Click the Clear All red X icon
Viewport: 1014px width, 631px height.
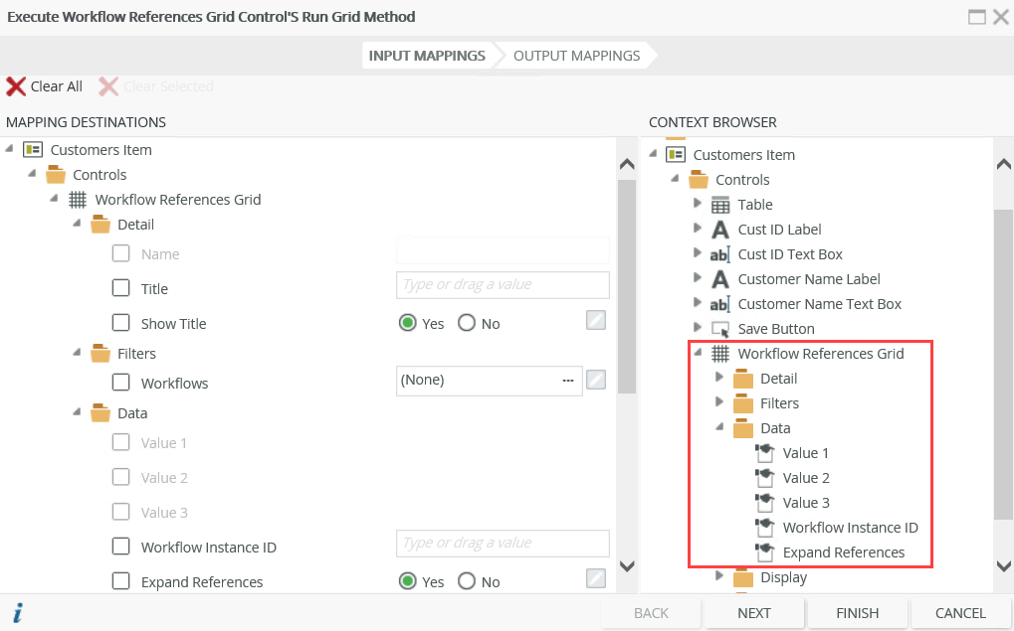click(16, 86)
